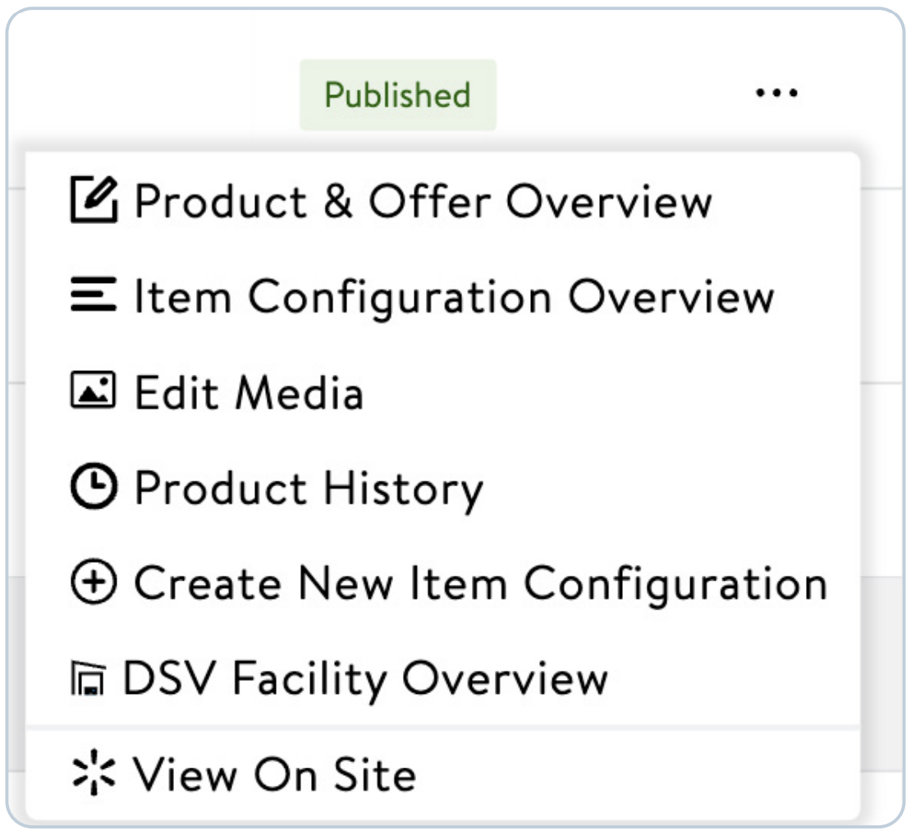Choose View On Site
Screen dimensions: 911x835
coord(274,774)
